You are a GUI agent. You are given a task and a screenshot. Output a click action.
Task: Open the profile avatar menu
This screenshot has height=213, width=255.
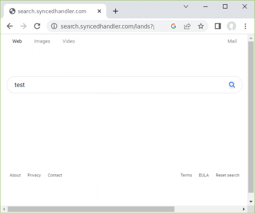click(231, 26)
